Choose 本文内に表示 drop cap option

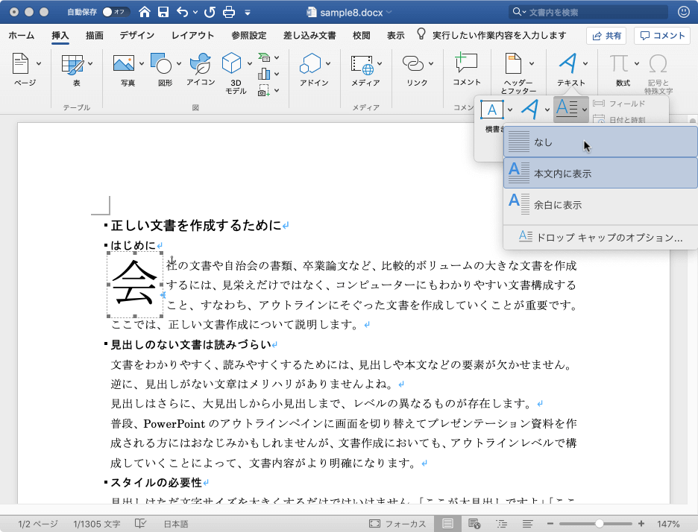click(600, 173)
